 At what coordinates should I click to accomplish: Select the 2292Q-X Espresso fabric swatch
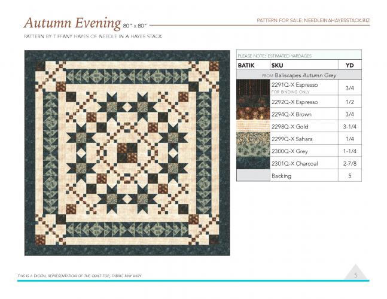coord(253,102)
